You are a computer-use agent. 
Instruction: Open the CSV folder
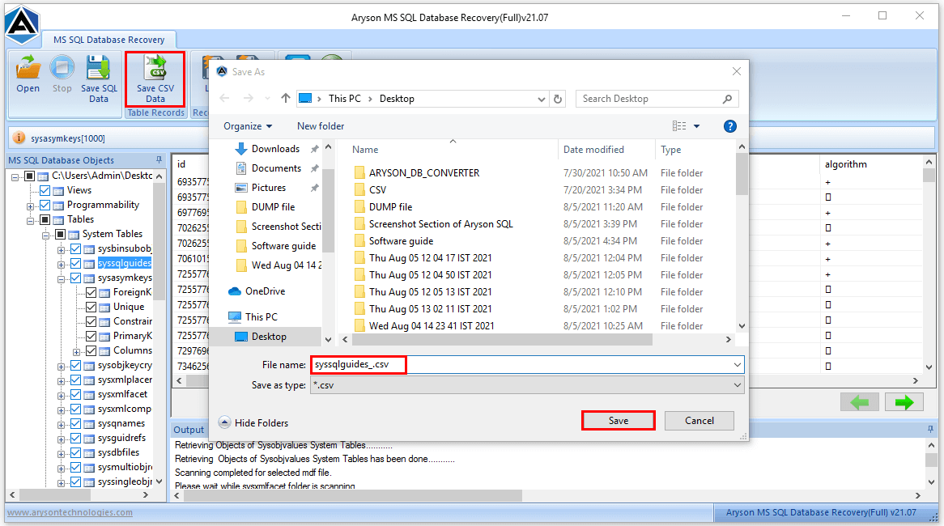[377, 189]
